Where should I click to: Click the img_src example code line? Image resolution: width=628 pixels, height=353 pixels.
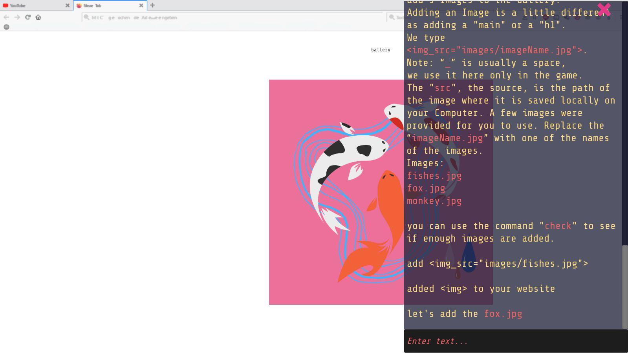pyautogui.click(x=495, y=50)
